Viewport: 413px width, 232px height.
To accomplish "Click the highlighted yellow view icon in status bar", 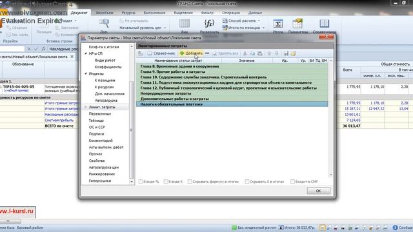I will (322, 227).
